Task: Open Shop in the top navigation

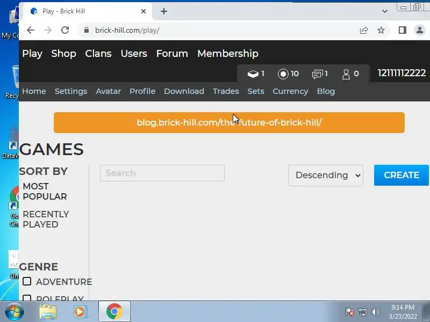Action: [63, 54]
